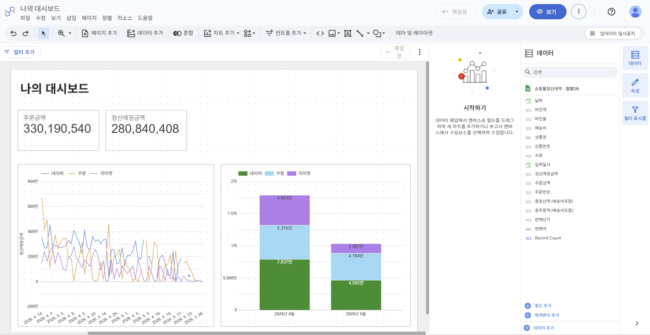Open the 수정 menu

click(41, 18)
